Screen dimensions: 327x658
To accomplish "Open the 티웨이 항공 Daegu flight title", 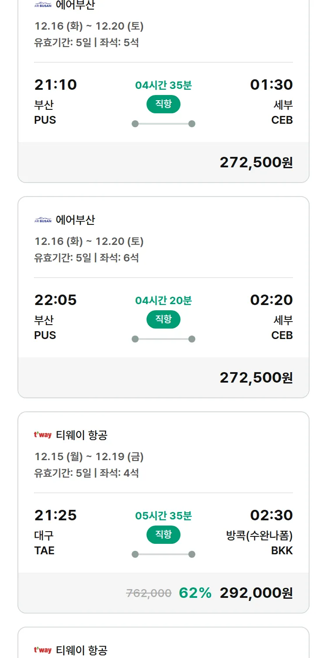I will [82, 435].
